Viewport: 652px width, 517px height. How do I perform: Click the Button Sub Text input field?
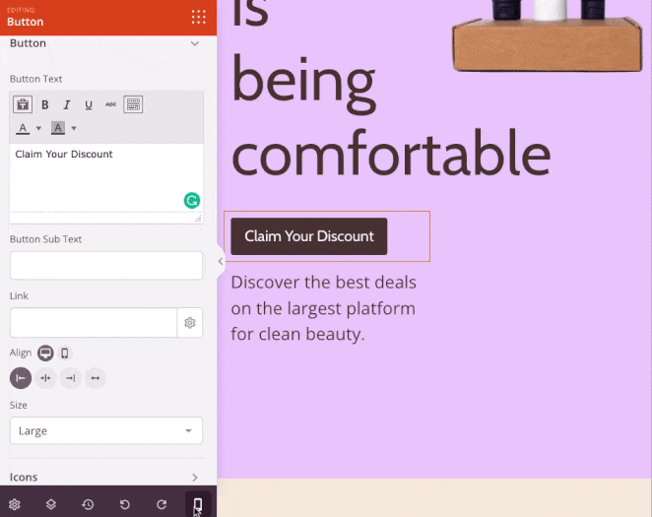(106, 265)
